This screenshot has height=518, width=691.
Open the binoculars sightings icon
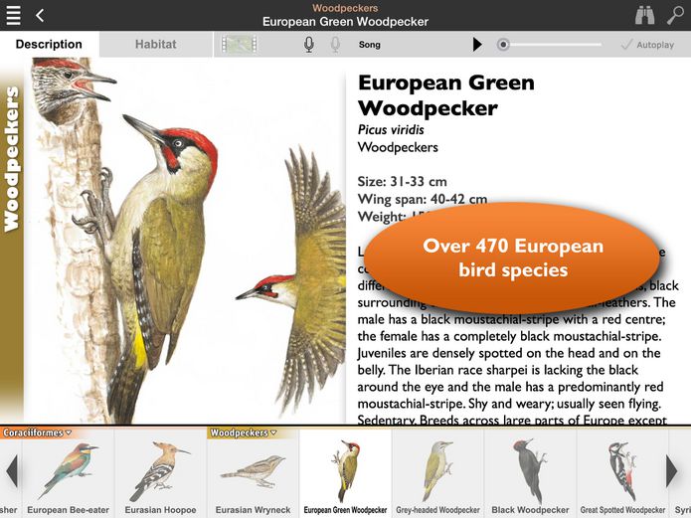(644, 16)
